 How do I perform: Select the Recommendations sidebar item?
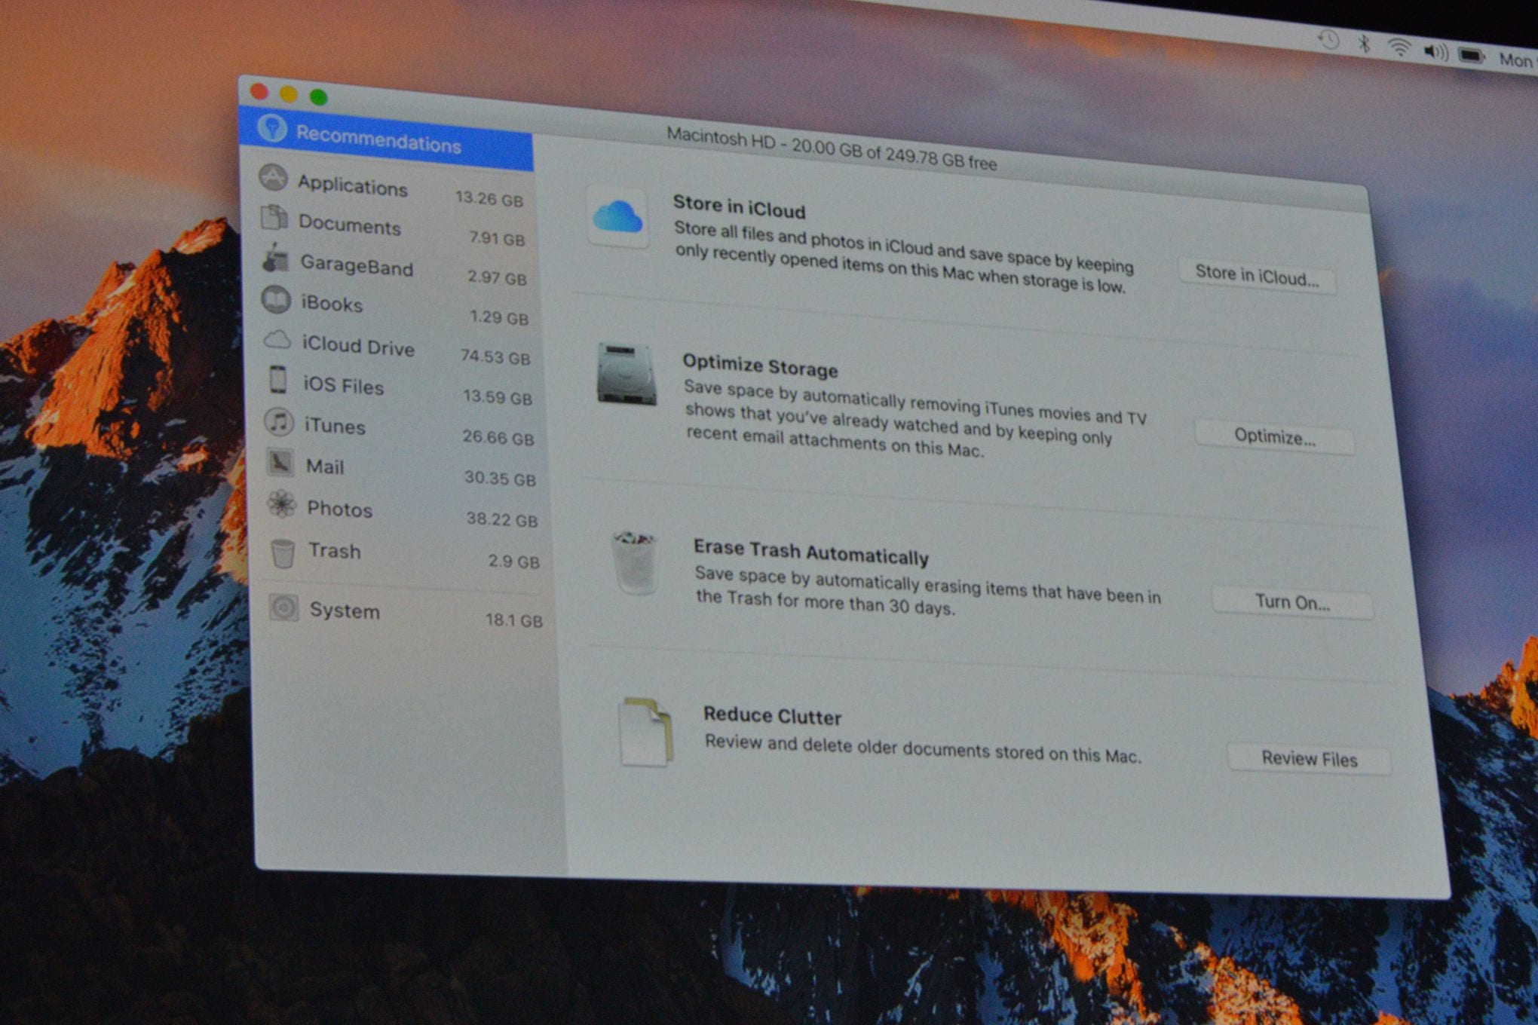(x=386, y=139)
